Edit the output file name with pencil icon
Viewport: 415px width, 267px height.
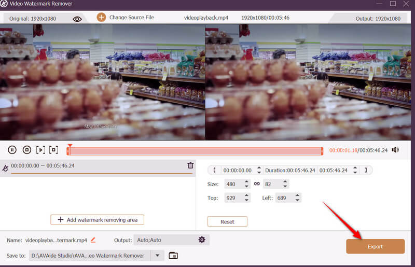coord(93,240)
